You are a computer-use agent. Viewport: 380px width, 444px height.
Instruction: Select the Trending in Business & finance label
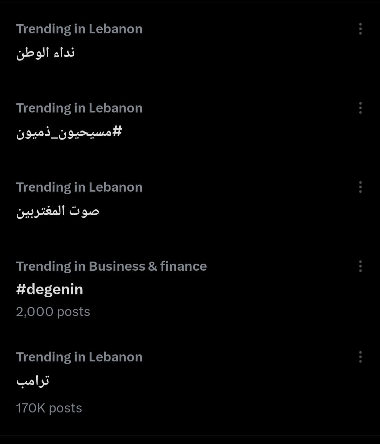(x=111, y=266)
